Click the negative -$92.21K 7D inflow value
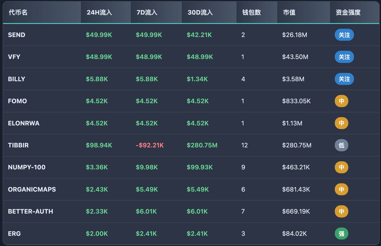The width and height of the screenshot is (381, 246). (x=150, y=145)
